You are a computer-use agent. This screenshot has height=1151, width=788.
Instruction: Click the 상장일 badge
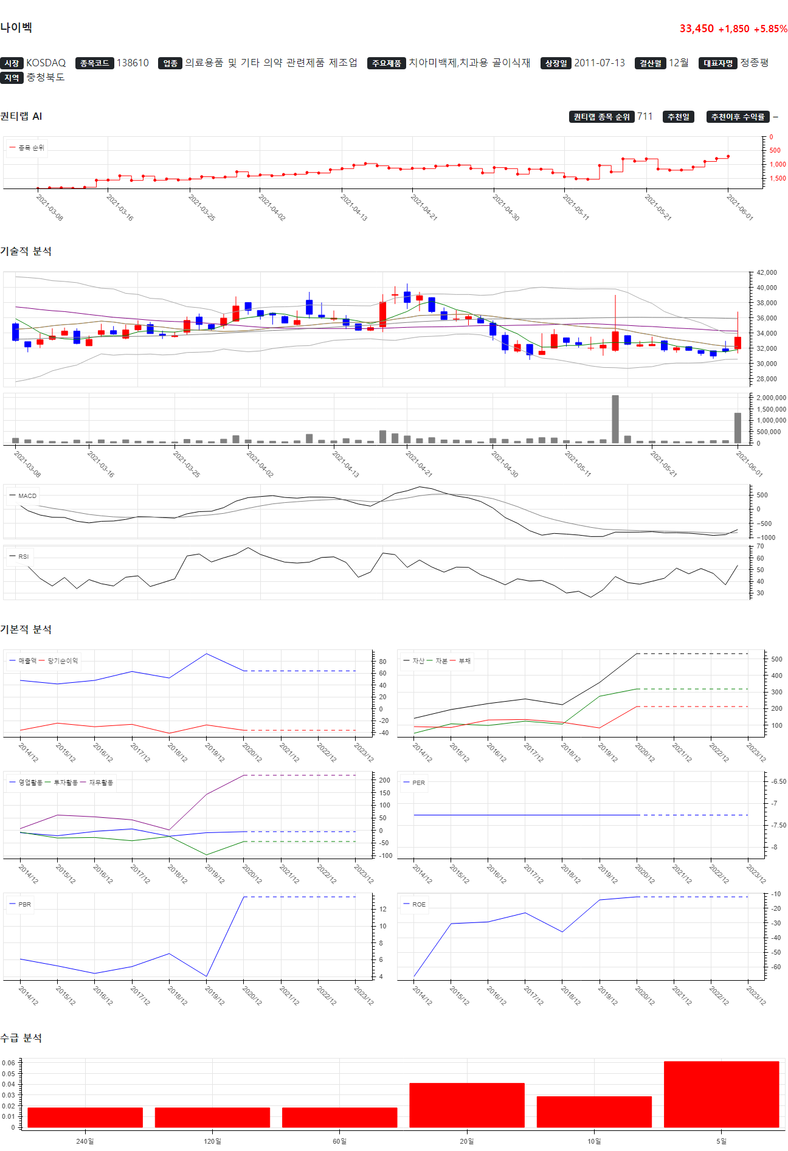pos(556,63)
